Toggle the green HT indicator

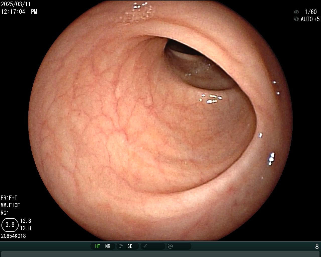[98, 246]
